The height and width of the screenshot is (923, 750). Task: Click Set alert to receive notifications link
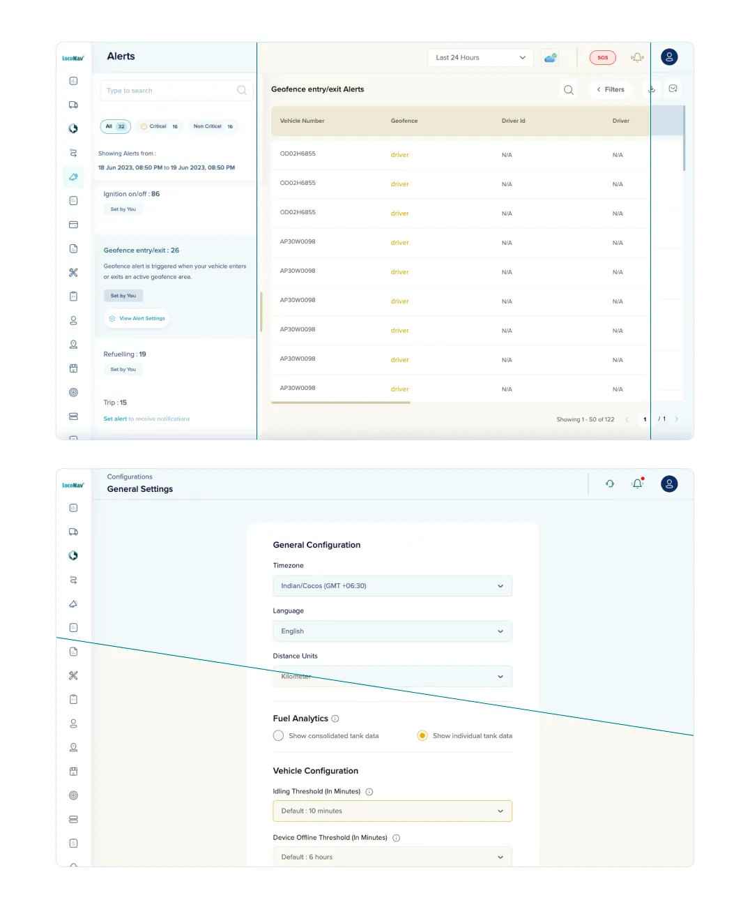[x=146, y=419]
